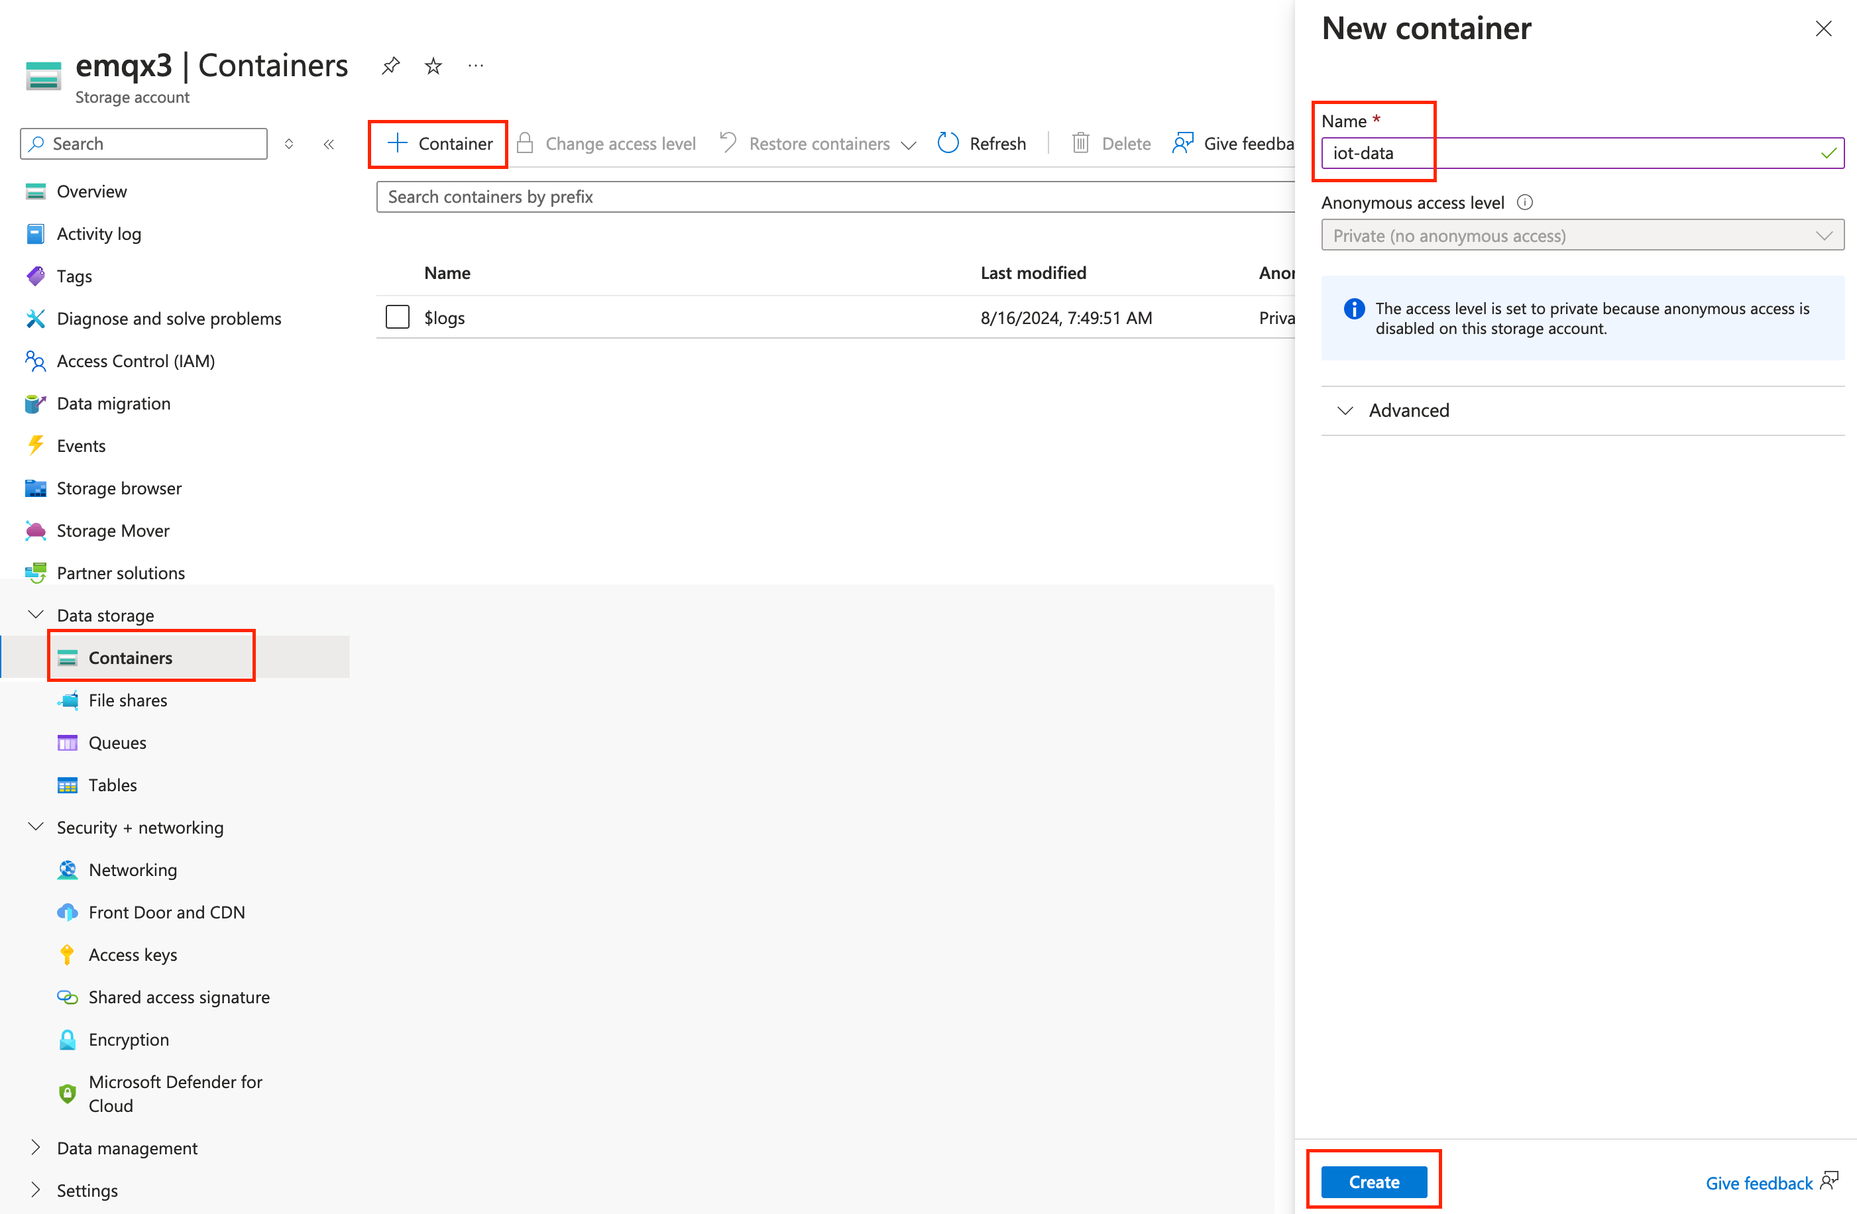Open the Give feedback link
Image resolution: width=1857 pixels, height=1214 pixels.
coord(1757,1182)
